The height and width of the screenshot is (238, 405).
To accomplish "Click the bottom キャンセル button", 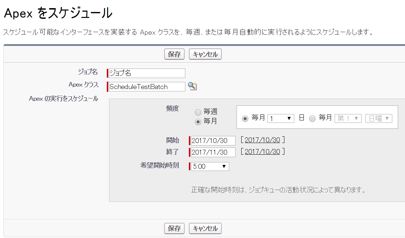I will point(205,228).
